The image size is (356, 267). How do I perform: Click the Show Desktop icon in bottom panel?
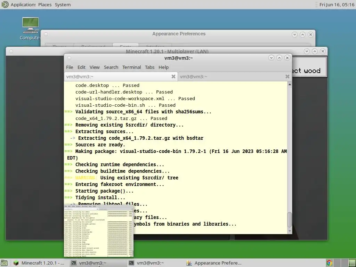pos(4,263)
